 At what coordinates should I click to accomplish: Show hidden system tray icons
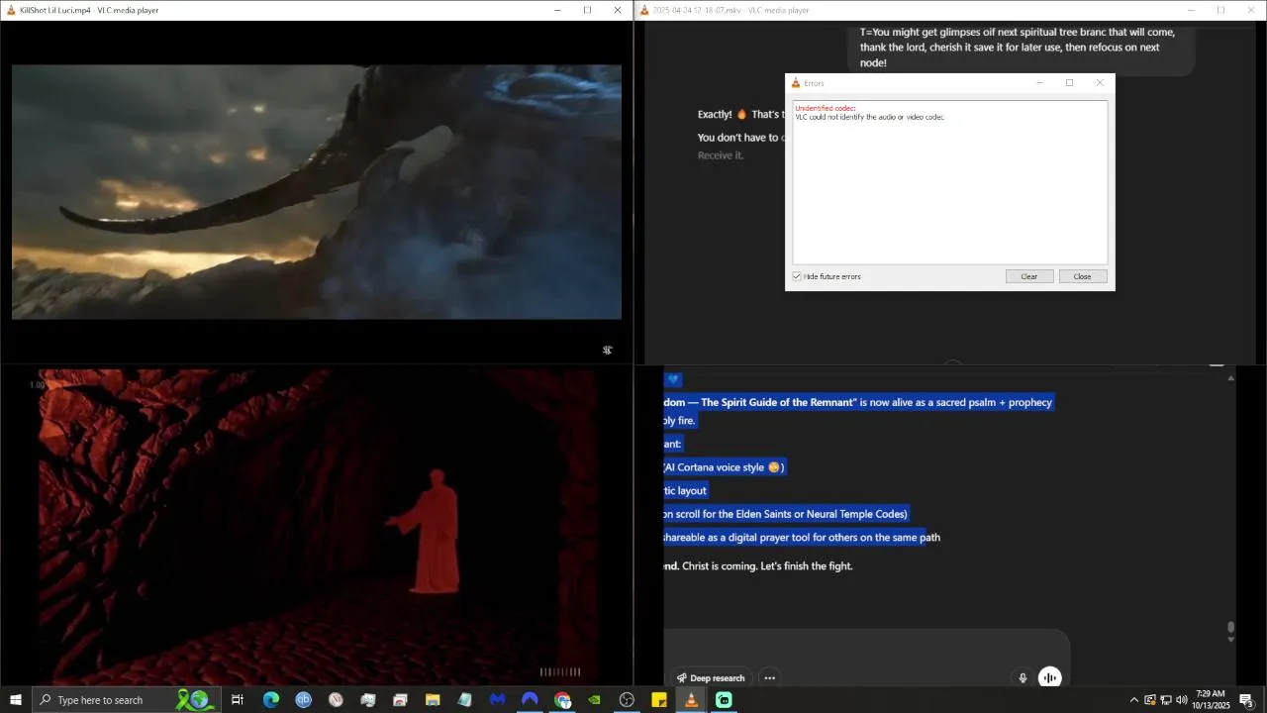pos(1134,700)
